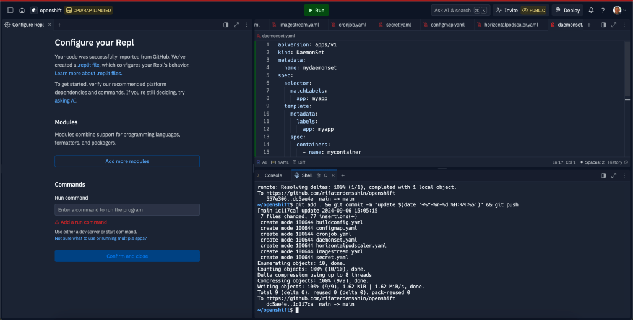Follow the asking AI link
Image resolution: width=633 pixels, height=320 pixels.
tap(66, 101)
